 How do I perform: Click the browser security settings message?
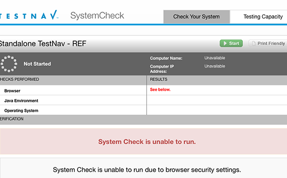click(147, 170)
